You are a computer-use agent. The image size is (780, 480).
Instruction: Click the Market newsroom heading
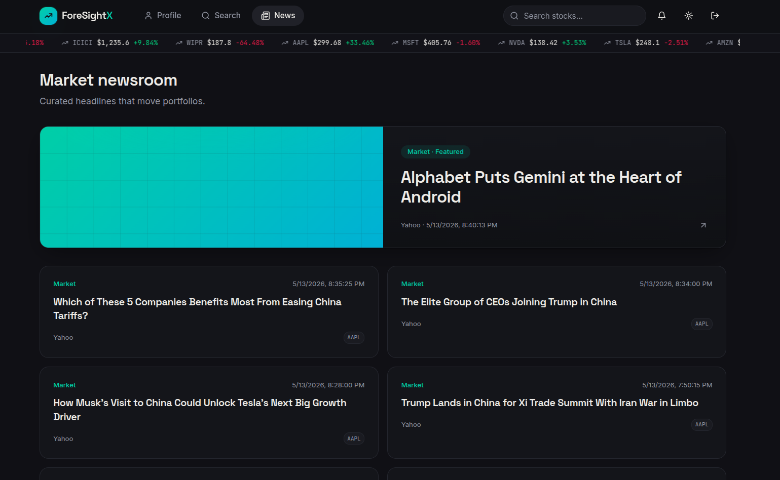108,80
